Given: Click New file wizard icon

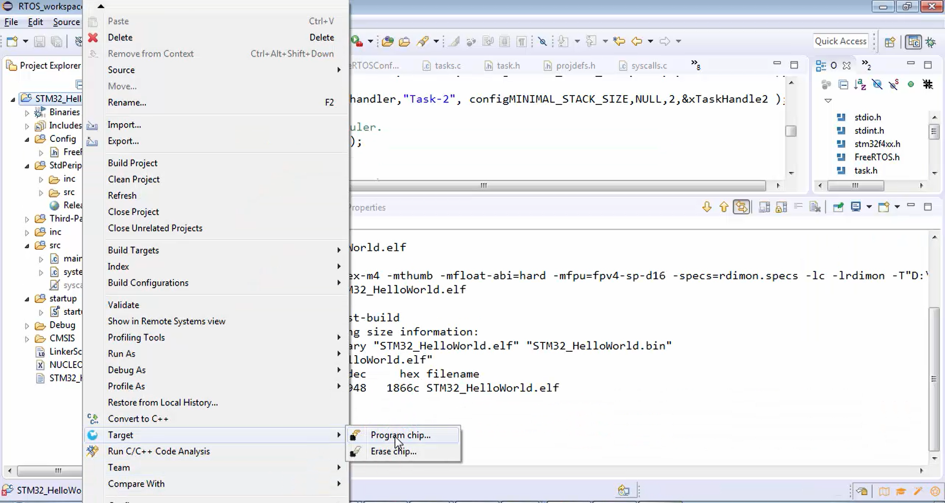Looking at the screenshot, I should tap(12, 41).
